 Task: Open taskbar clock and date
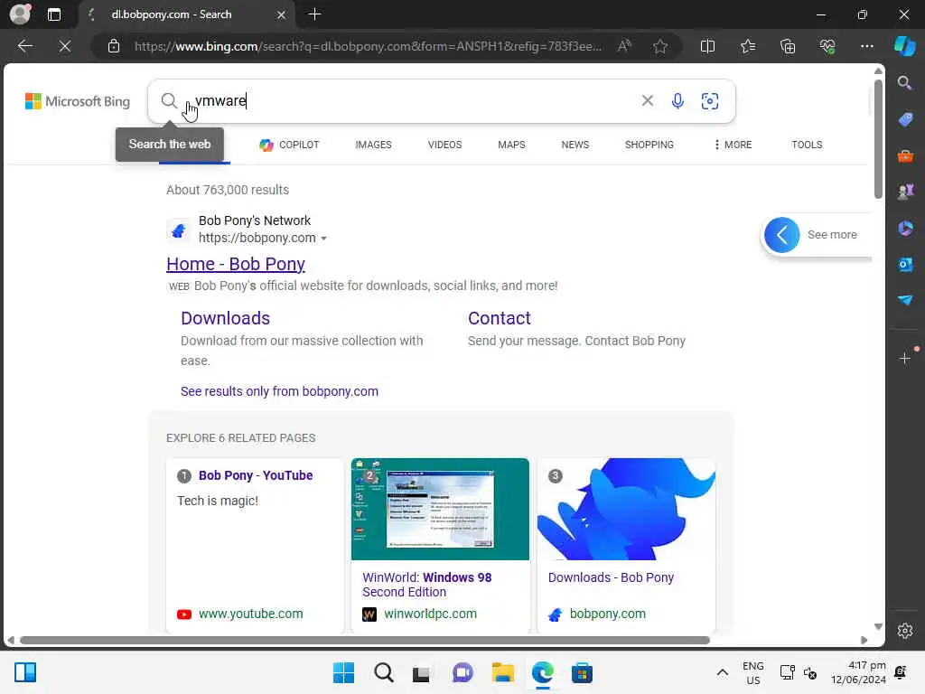858,672
